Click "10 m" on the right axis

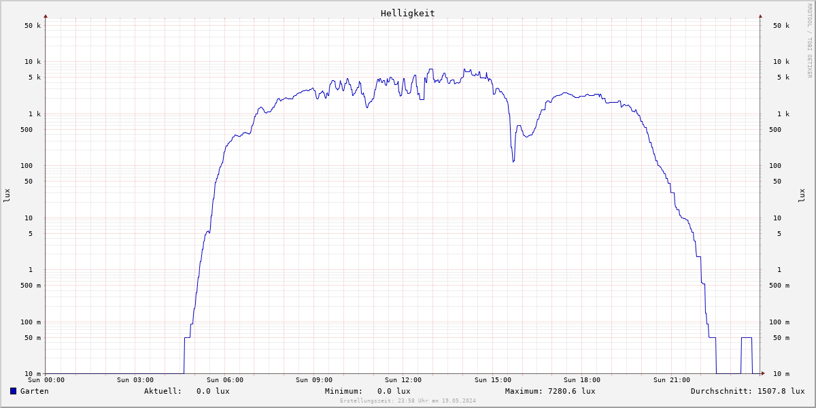pyautogui.click(x=781, y=374)
